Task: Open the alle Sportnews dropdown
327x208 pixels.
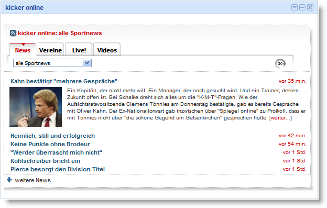Action: pos(52,63)
